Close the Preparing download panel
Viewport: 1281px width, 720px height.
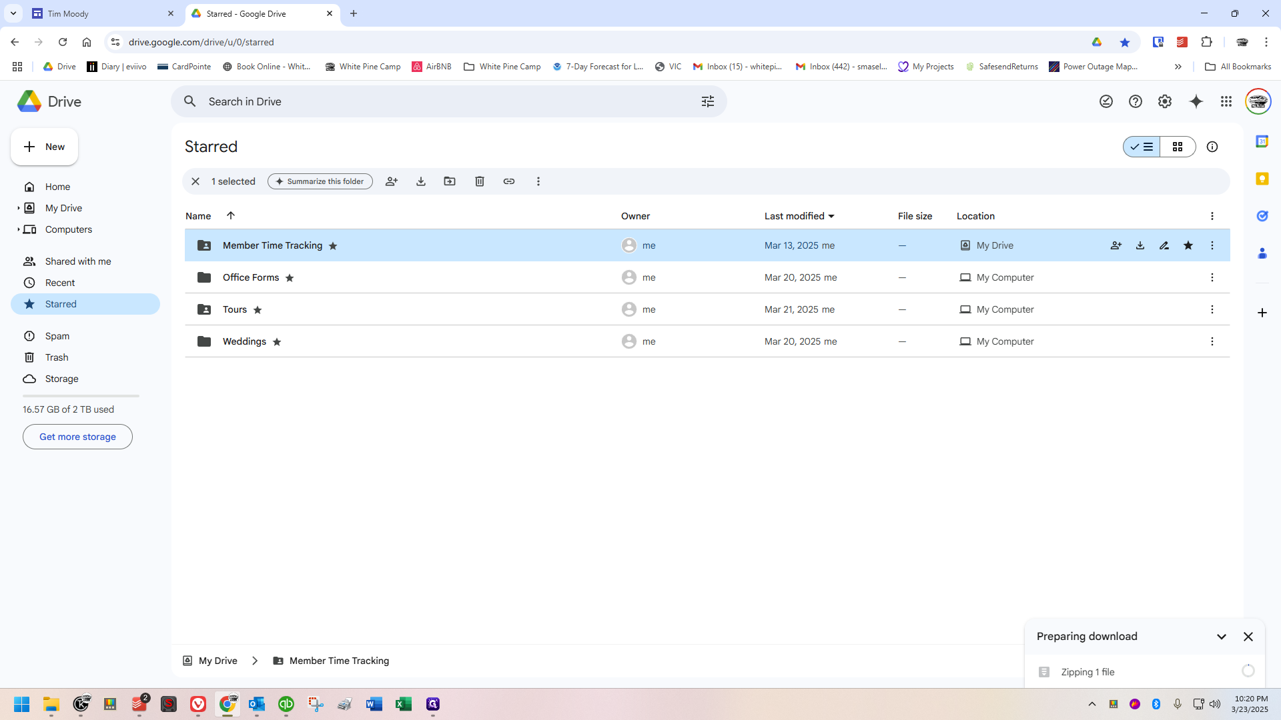tap(1248, 637)
